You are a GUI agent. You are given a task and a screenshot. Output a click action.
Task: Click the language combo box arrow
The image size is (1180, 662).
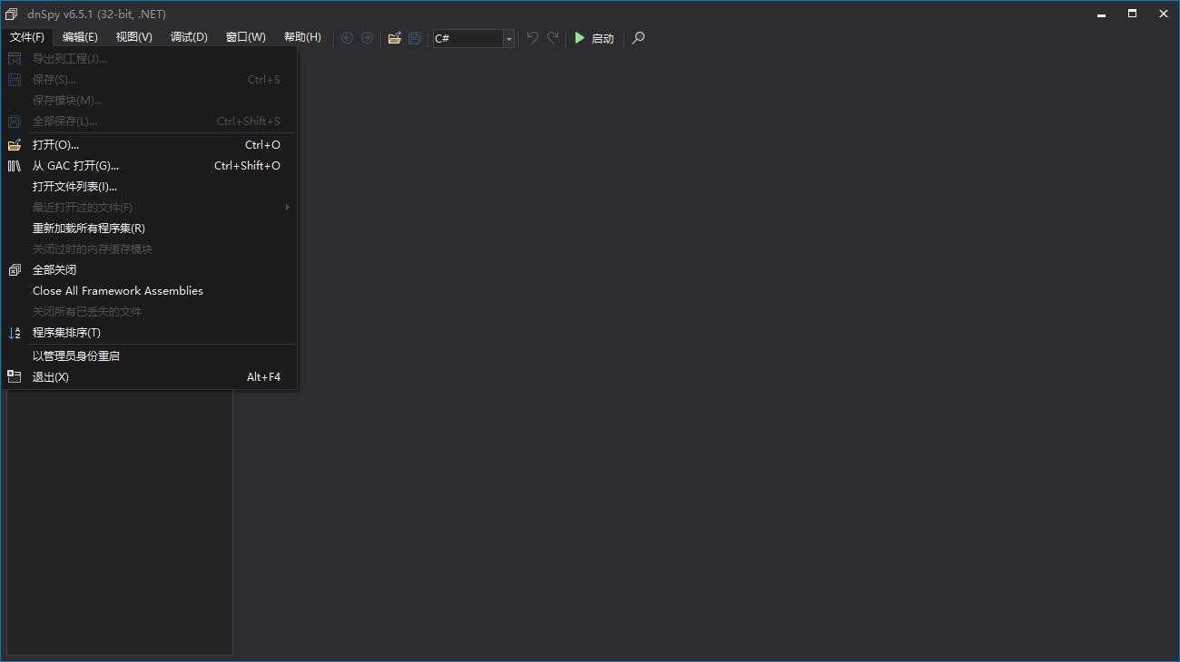tap(508, 38)
